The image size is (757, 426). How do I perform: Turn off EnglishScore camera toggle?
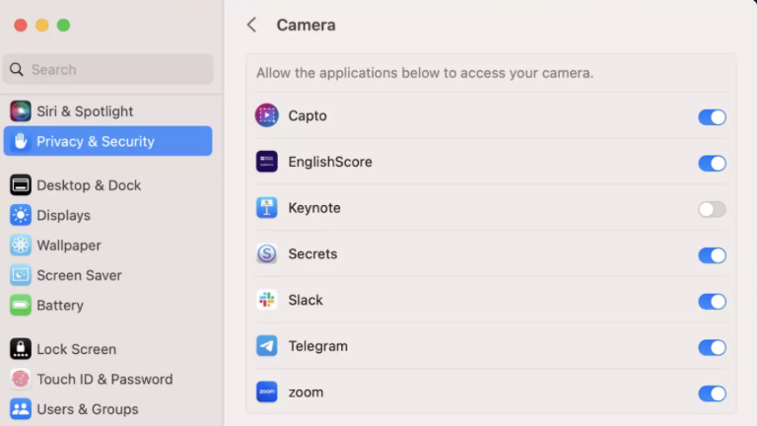click(x=712, y=164)
